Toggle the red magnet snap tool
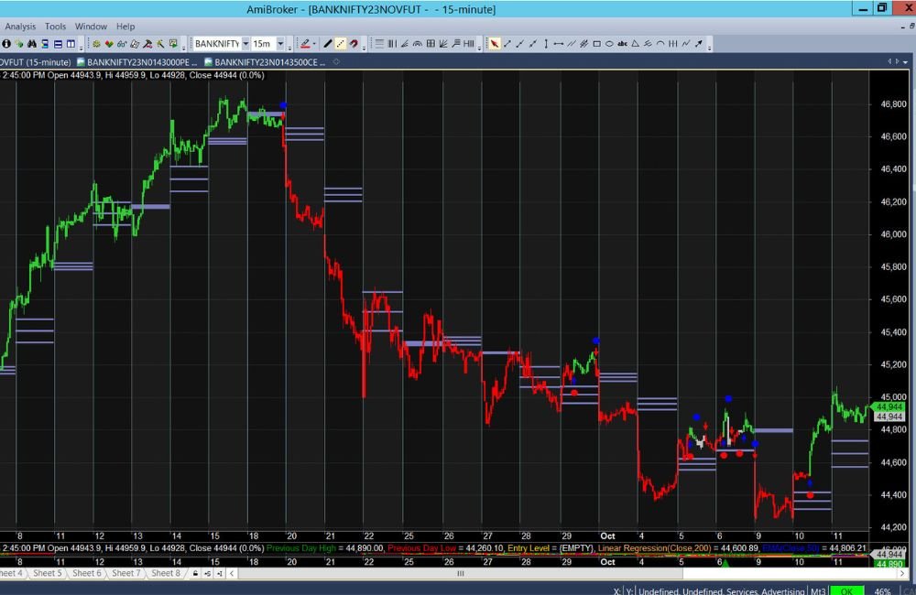Image resolution: width=916 pixels, height=595 pixels. click(354, 44)
